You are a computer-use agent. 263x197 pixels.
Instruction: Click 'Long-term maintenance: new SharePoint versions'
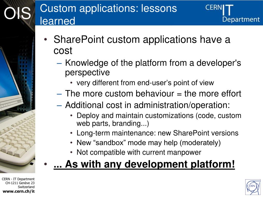157,133
